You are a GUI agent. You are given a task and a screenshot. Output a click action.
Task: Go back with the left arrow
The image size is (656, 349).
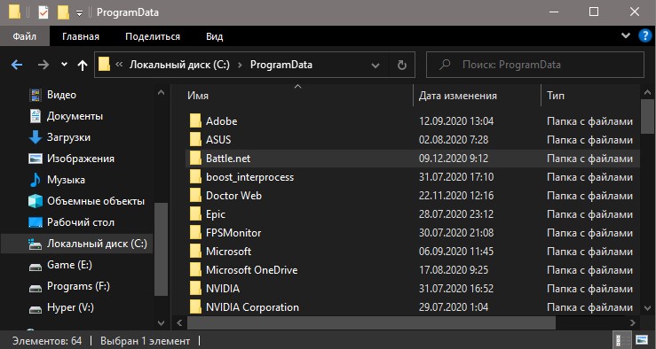point(17,65)
